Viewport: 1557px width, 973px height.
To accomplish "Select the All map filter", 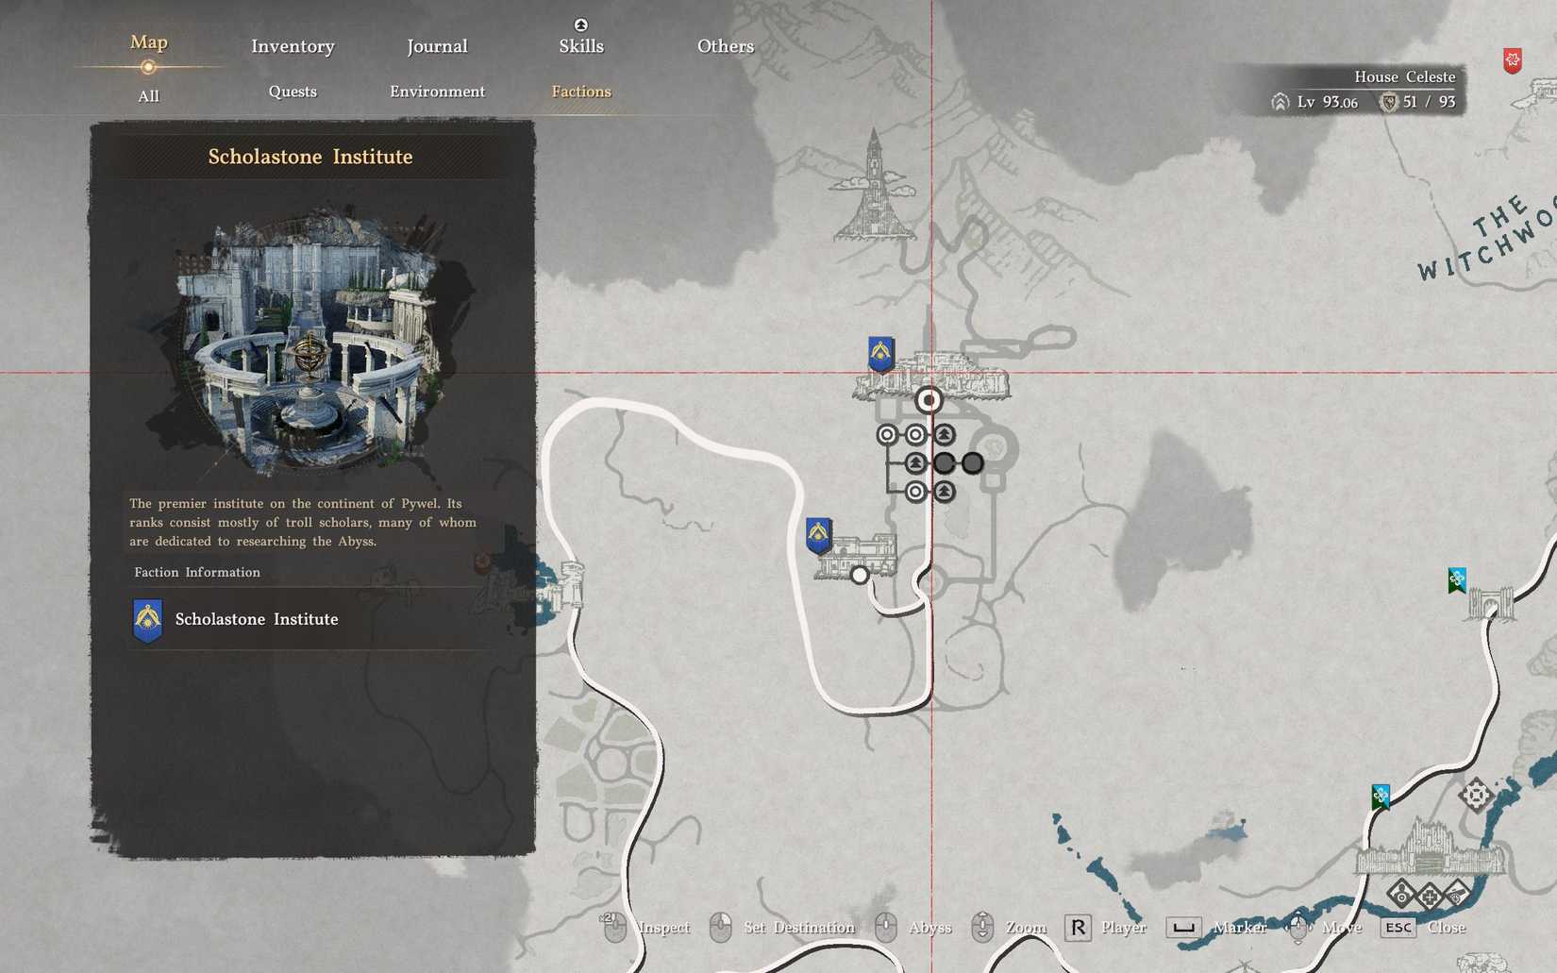I will tap(148, 95).
